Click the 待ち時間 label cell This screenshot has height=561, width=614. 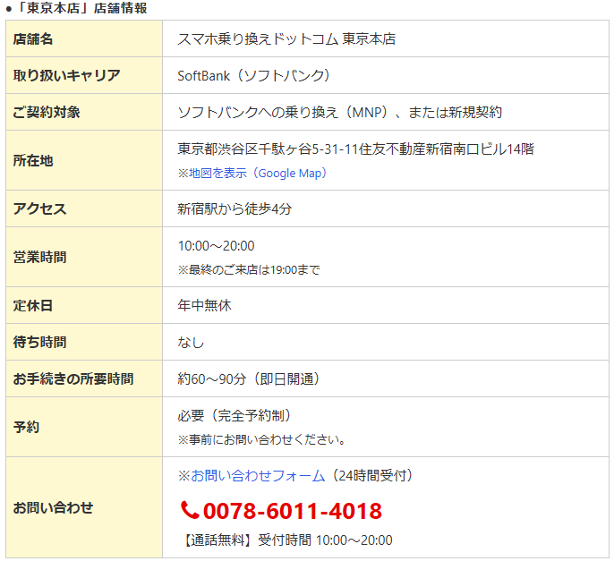pos(84,342)
